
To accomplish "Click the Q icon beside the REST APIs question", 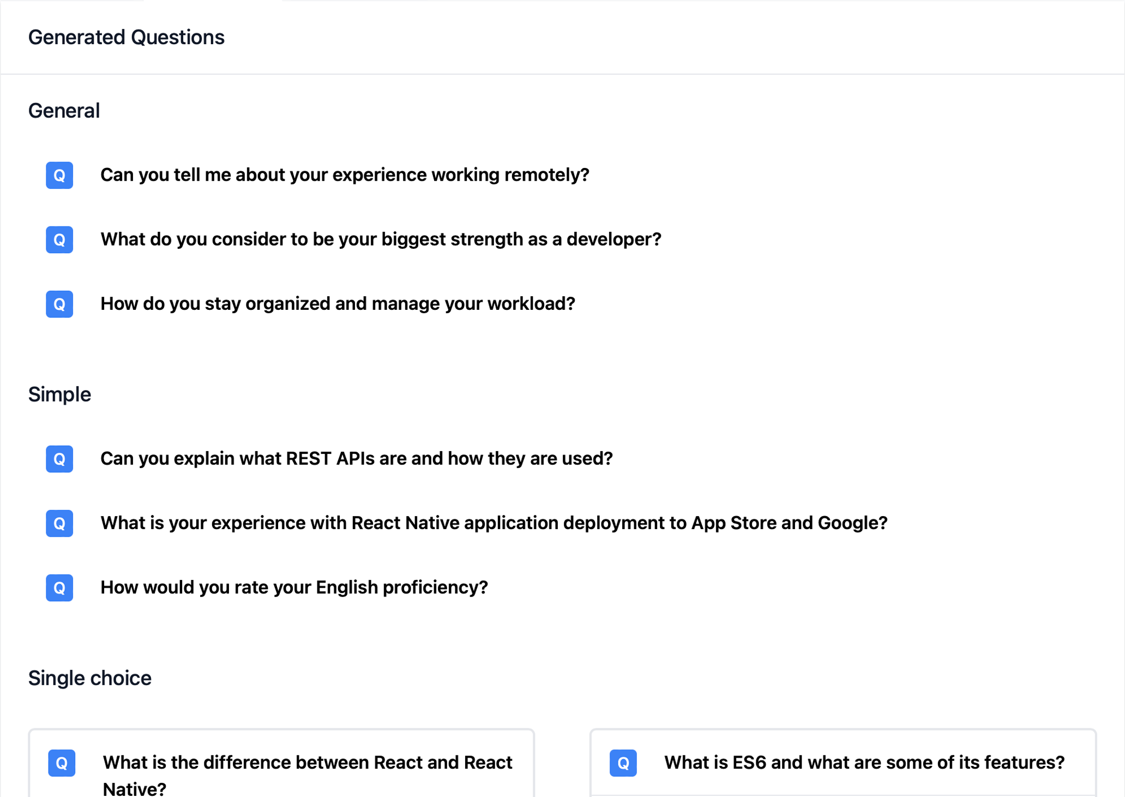I will (59, 459).
